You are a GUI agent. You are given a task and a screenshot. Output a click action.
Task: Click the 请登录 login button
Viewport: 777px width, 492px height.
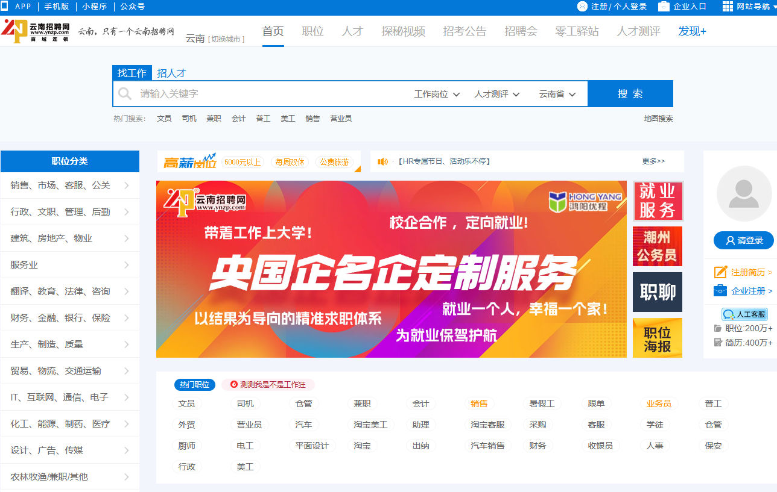(x=744, y=240)
